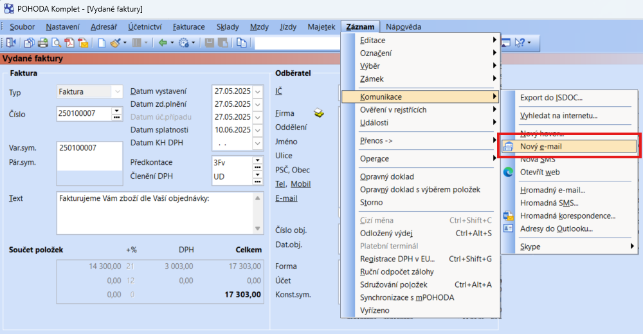643x334 pixels.
Task: Click the green back arrow icon
Action: [x=162, y=43]
